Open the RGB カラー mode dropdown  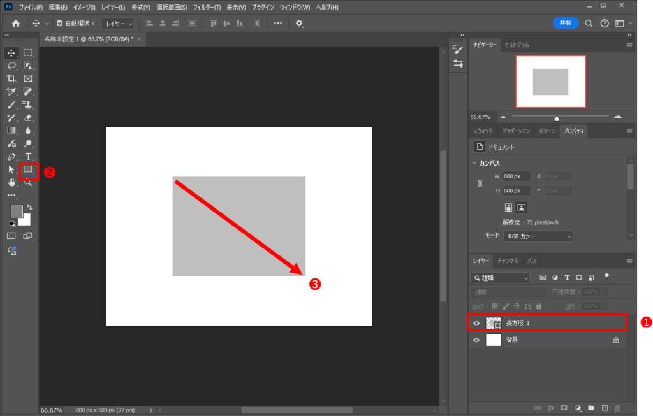tap(538, 236)
